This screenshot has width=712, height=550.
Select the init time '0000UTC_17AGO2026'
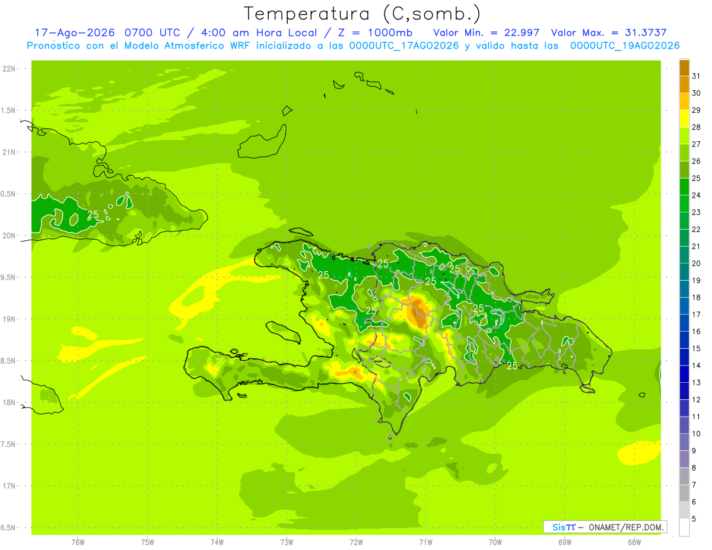coord(404,46)
